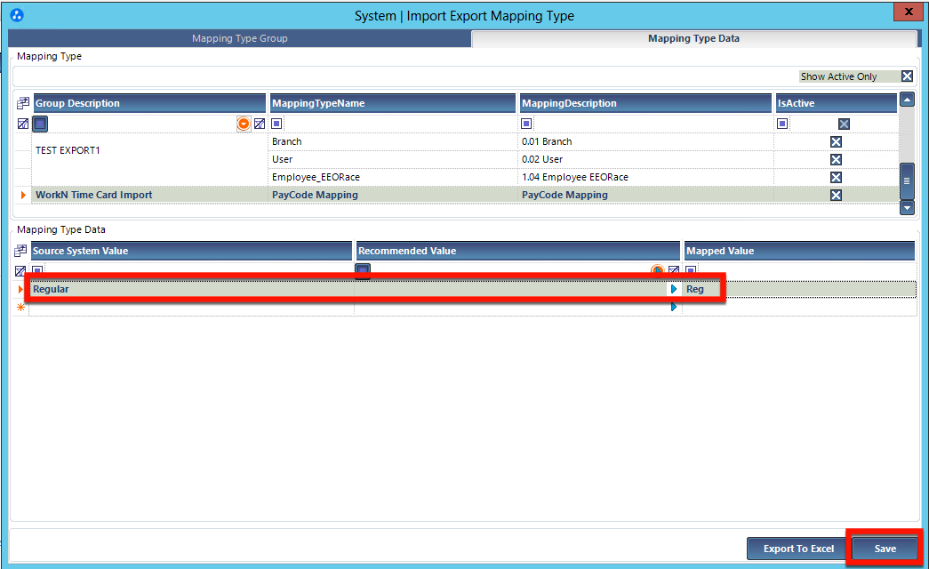This screenshot has width=929, height=569.
Task: Clear the Group Description filter icon
Action: coord(260,124)
